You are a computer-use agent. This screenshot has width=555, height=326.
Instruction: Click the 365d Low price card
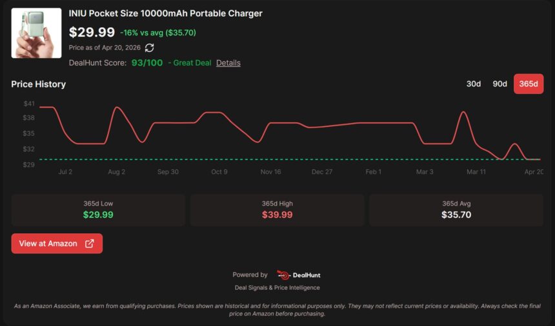pyautogui.click(x=98, y=210)
